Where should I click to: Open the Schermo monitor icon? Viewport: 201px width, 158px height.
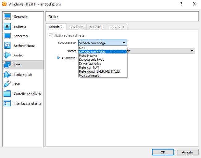point(7,36)
